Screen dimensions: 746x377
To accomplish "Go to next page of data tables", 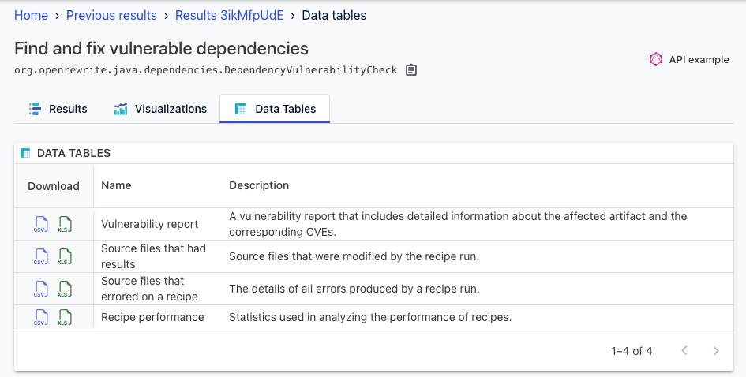I will (715, 351).
